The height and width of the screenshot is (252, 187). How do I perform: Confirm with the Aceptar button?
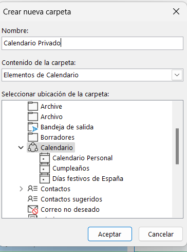110,234
